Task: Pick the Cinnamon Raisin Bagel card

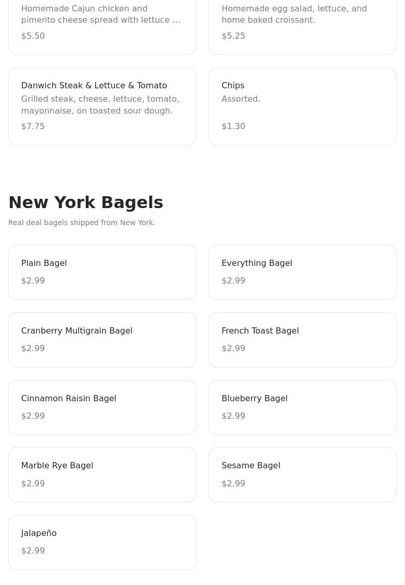Action: [102, 407]
